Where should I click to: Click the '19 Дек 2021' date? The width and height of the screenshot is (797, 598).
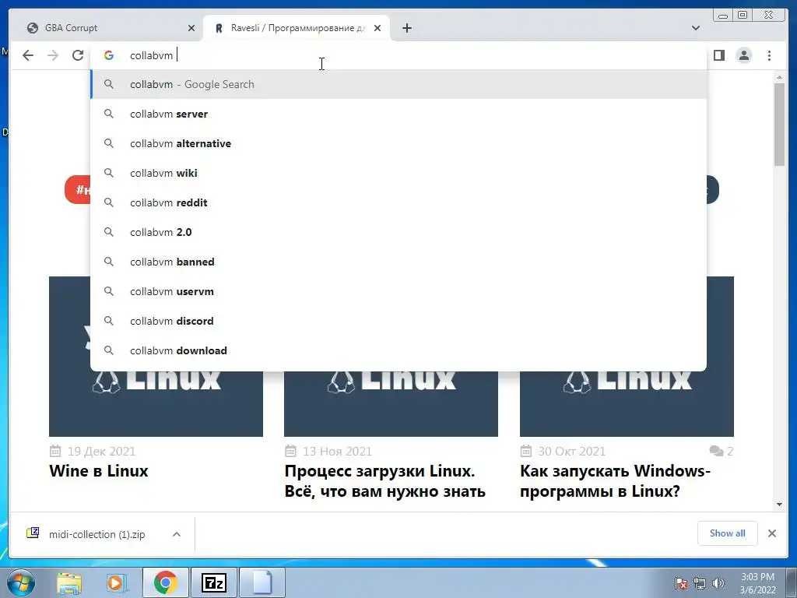click(101, 451)
